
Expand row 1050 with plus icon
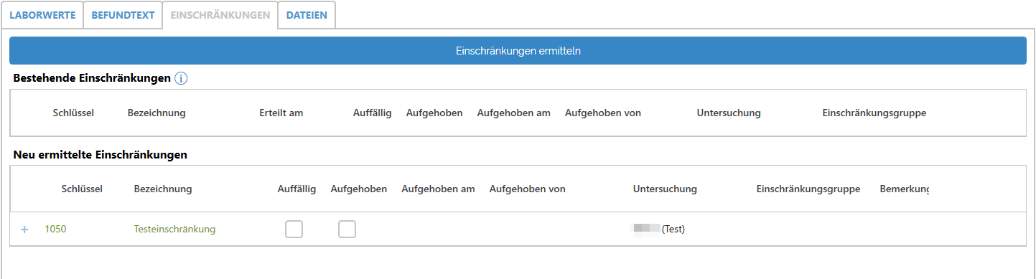(24, 230)
